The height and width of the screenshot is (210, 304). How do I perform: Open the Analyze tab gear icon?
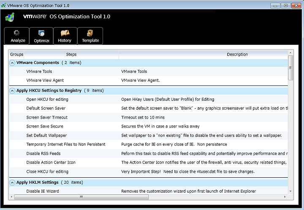coord(16,33)
